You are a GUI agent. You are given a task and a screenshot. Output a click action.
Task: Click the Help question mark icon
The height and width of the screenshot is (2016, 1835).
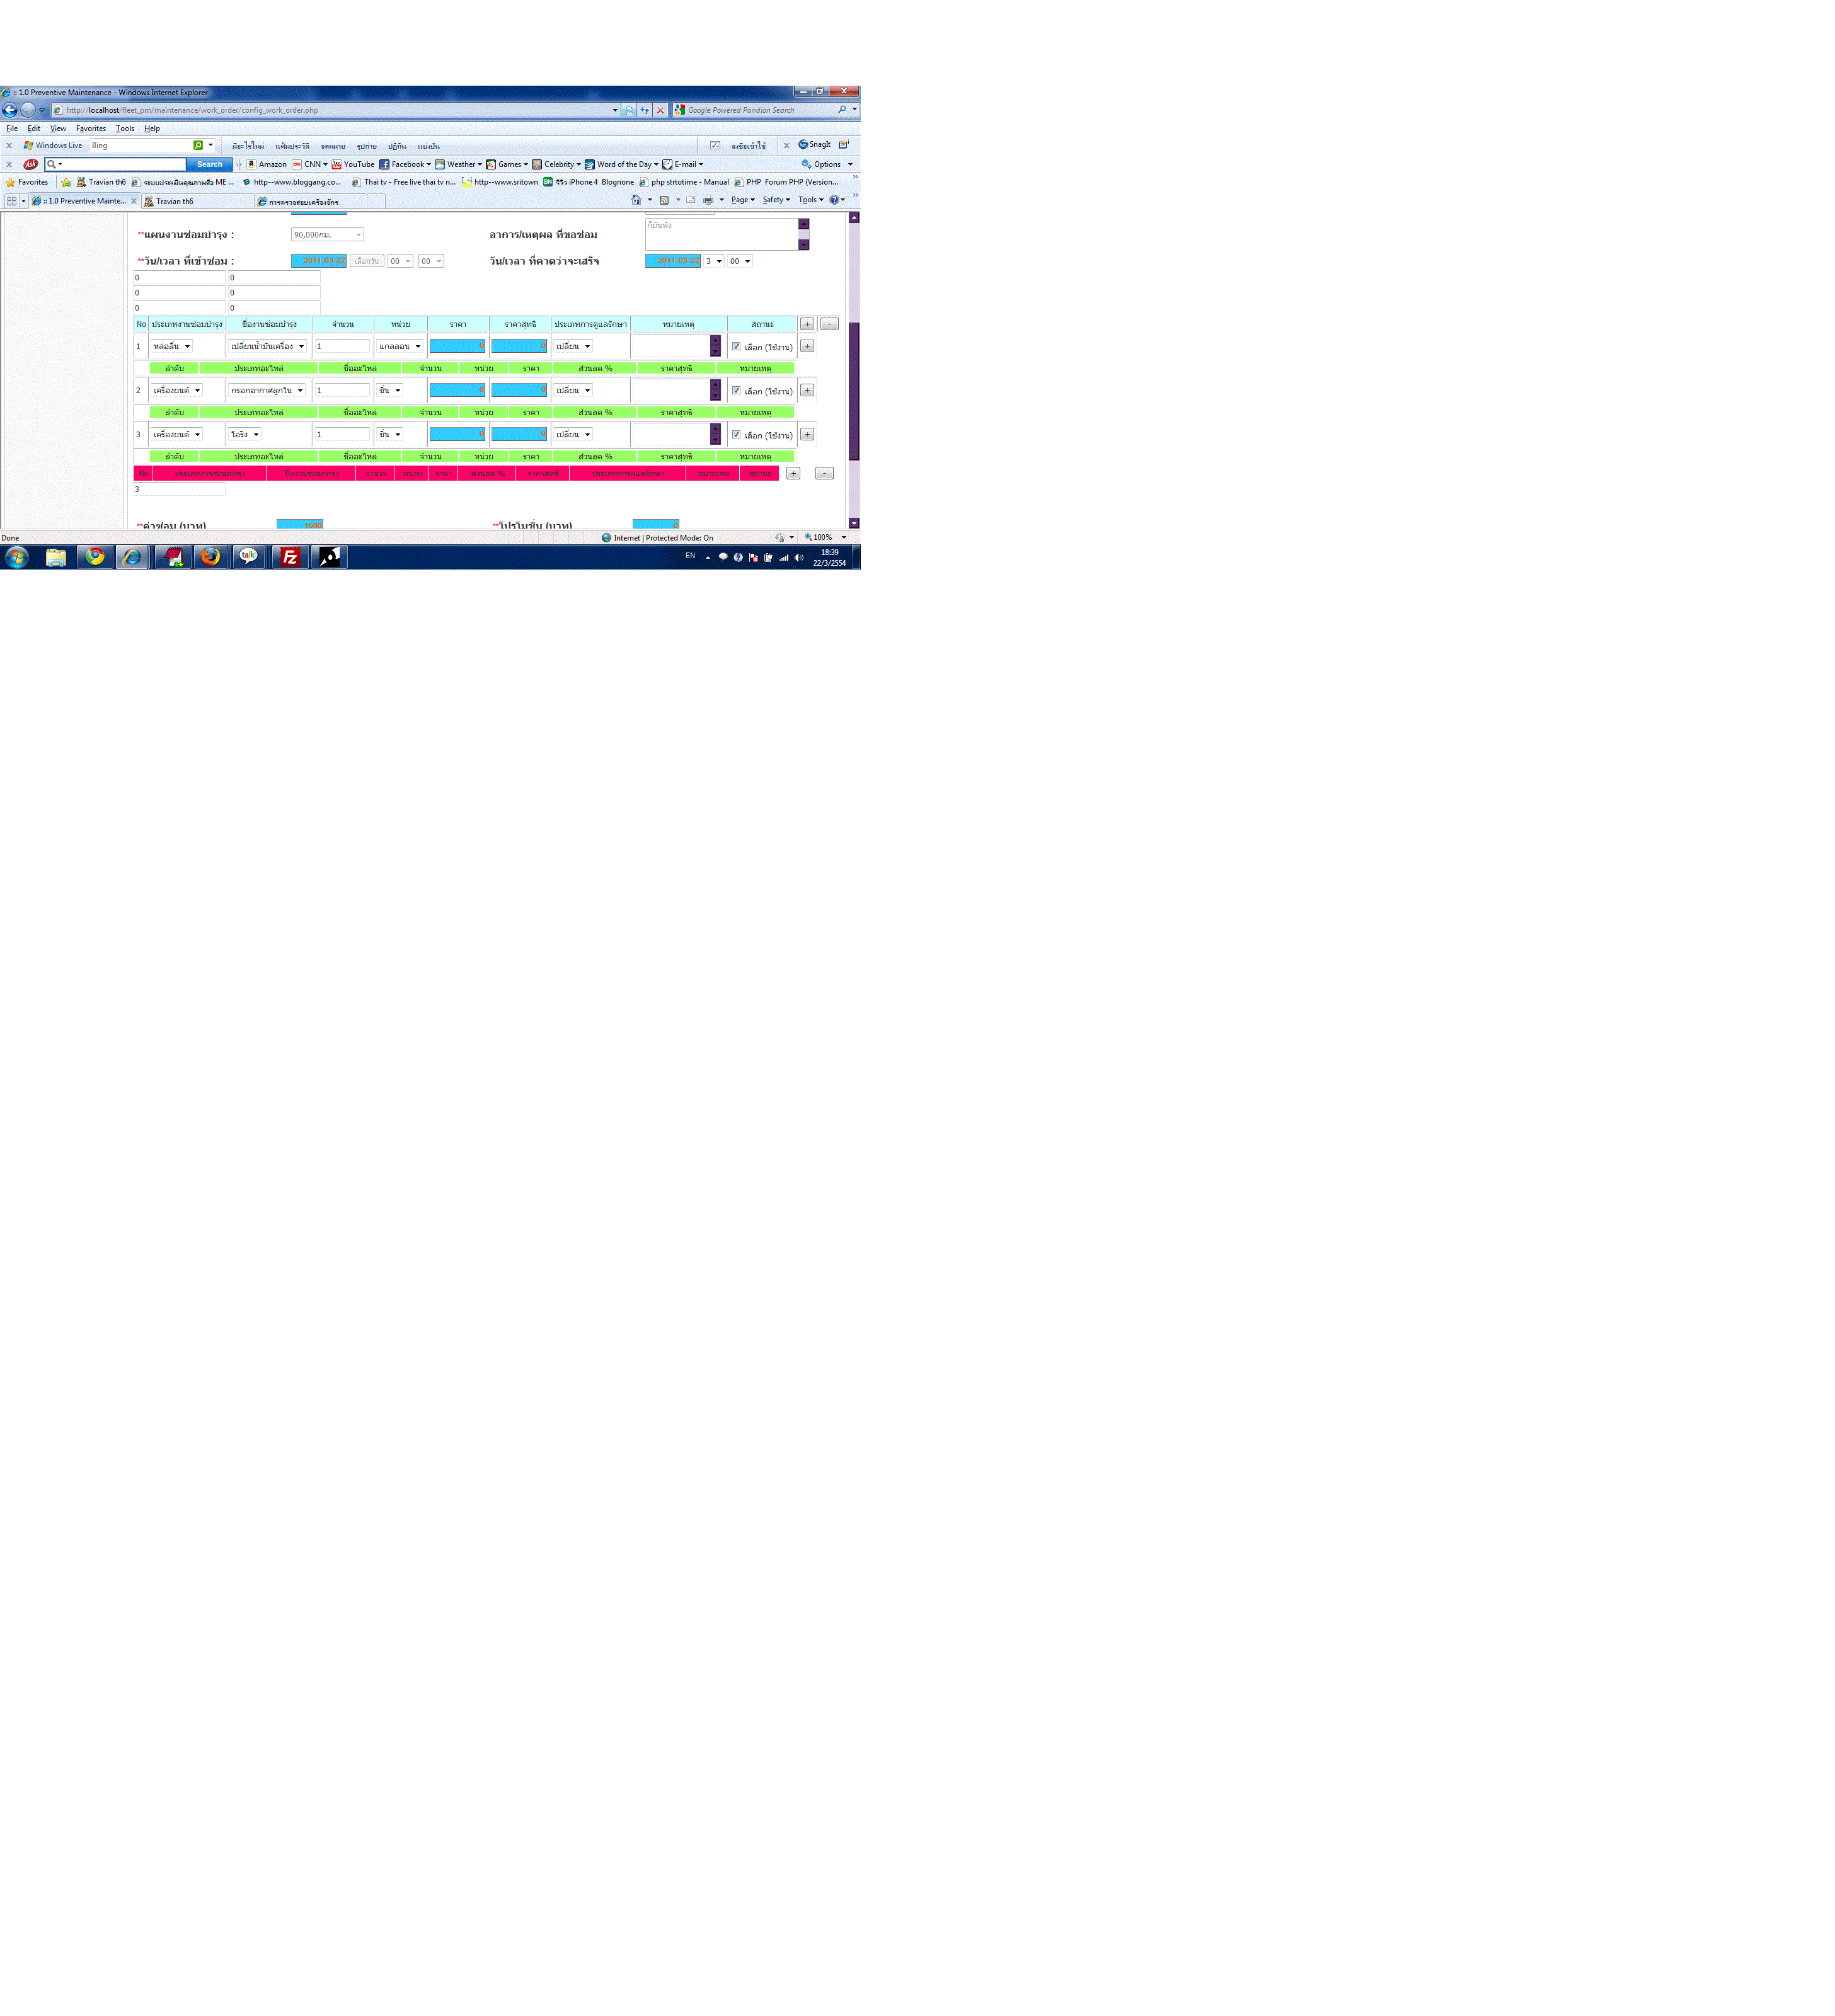tap(834, 200)
